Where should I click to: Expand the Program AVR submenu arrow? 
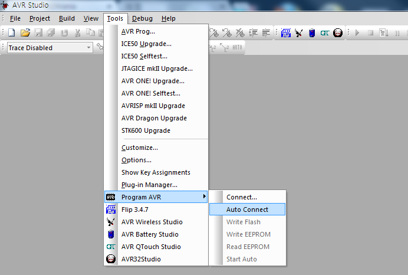click(x=205, y=197)
